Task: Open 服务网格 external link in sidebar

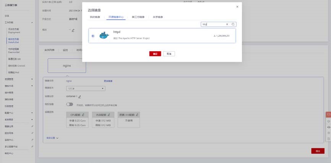Action: tap(19, 133)
